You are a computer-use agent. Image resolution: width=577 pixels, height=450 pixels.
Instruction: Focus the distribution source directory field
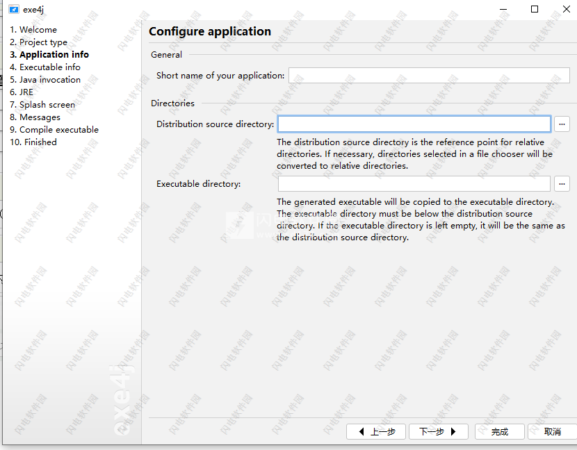point(414,124)
